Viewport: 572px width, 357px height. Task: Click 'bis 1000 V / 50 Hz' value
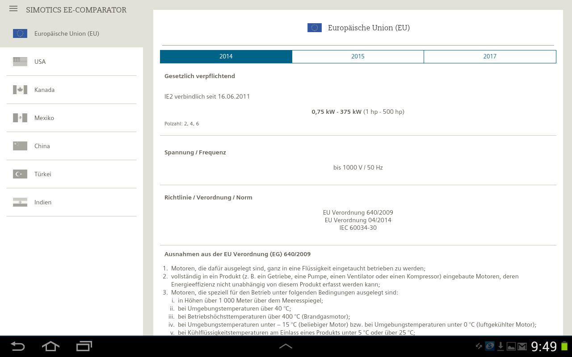coord(358,167)
